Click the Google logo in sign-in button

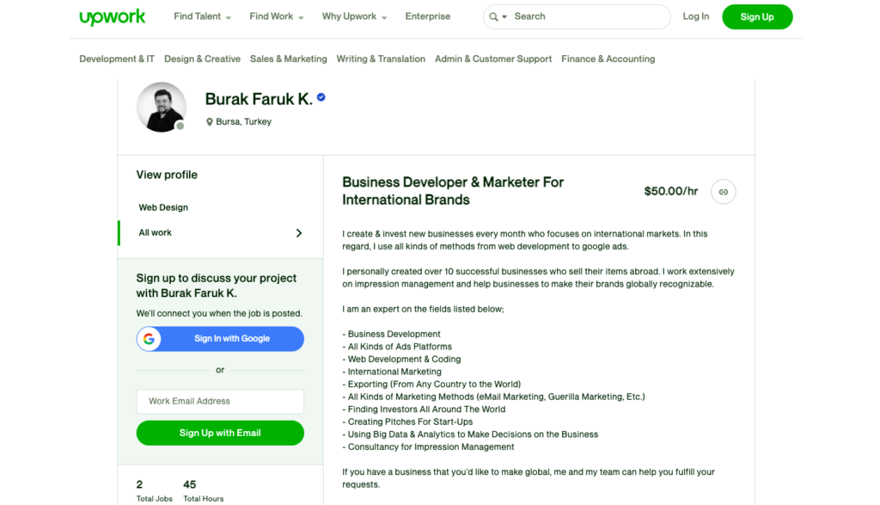[x=150, y=339]
